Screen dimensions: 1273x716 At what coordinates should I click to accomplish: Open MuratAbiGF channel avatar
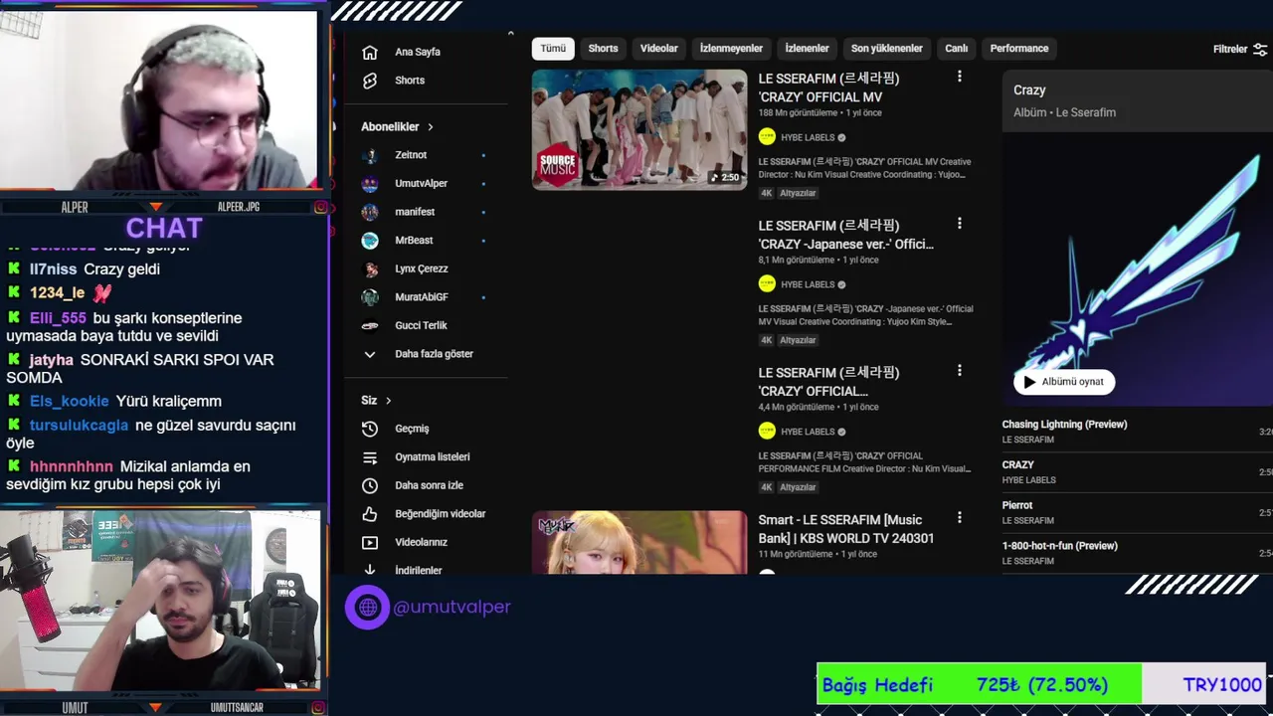[370, 297]
